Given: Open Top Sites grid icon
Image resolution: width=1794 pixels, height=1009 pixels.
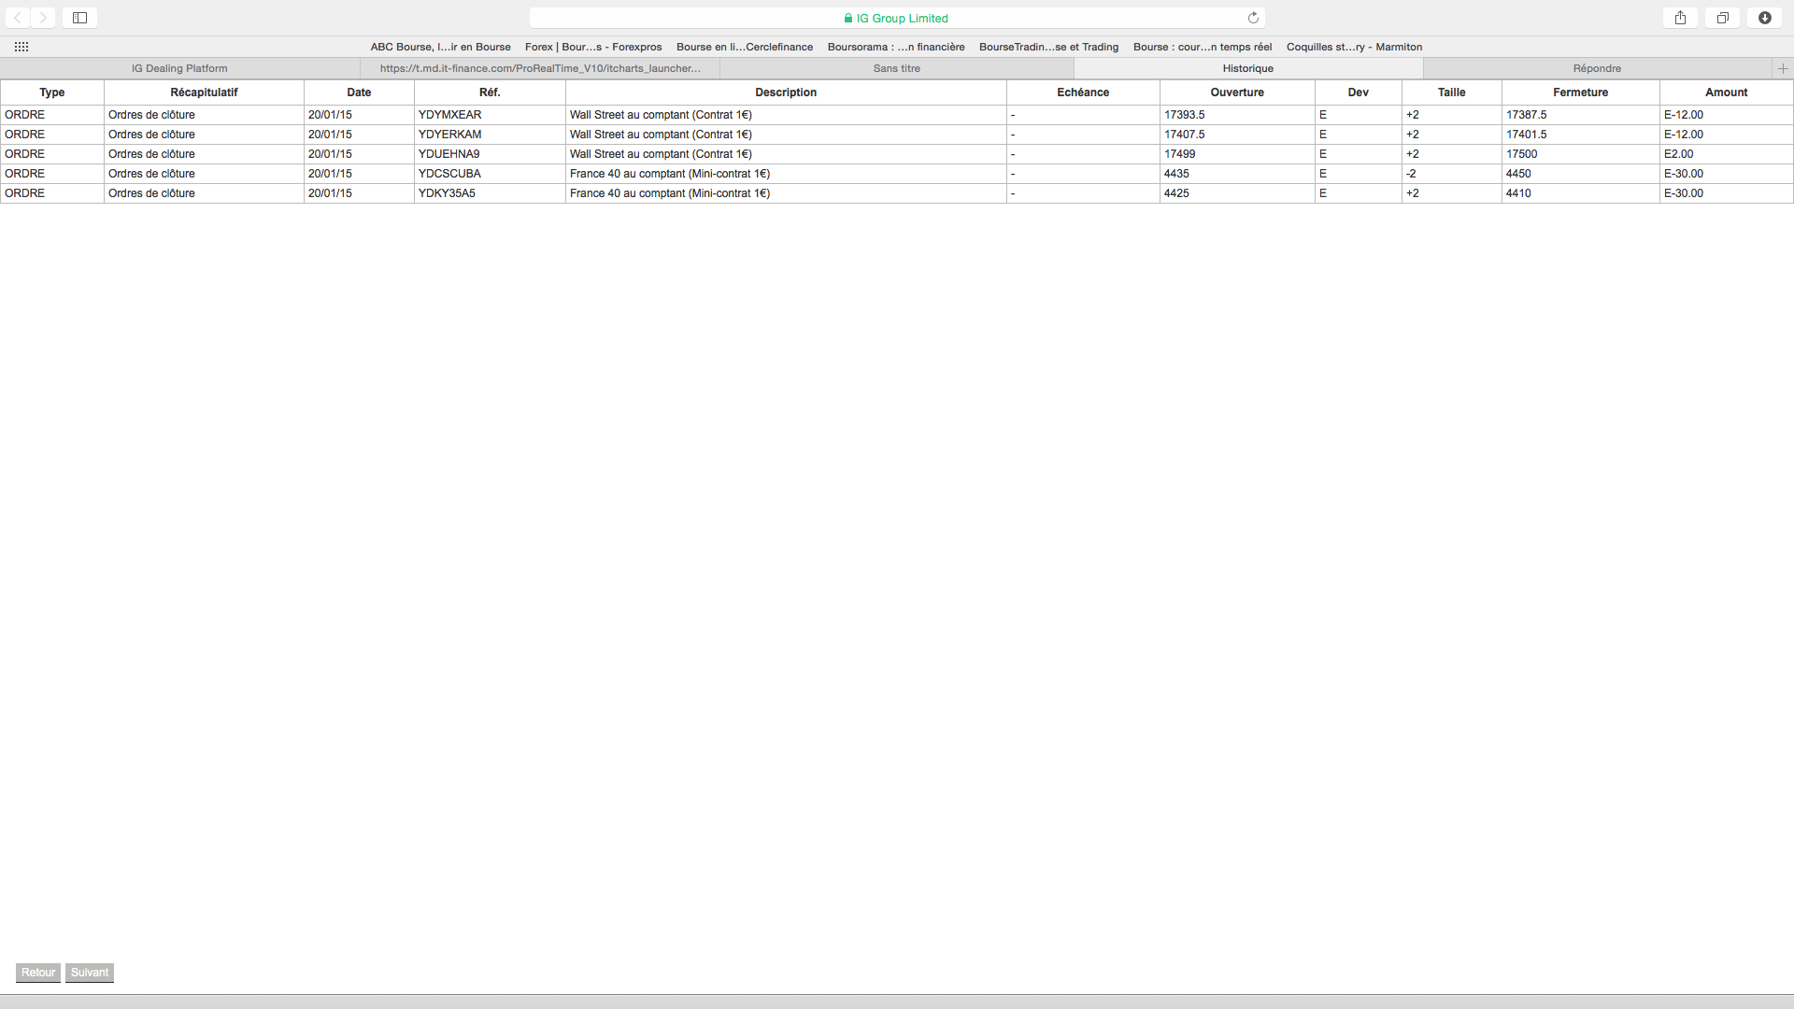Looking at the screenshot, I should coord(21,47).
